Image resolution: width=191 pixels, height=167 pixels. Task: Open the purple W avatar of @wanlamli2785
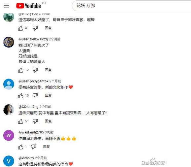[x=9, y=135]
